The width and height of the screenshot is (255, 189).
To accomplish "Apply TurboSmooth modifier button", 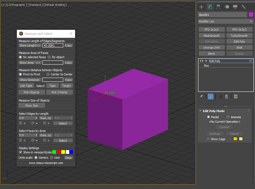I will pyautogui.click(x=239, y=36).
